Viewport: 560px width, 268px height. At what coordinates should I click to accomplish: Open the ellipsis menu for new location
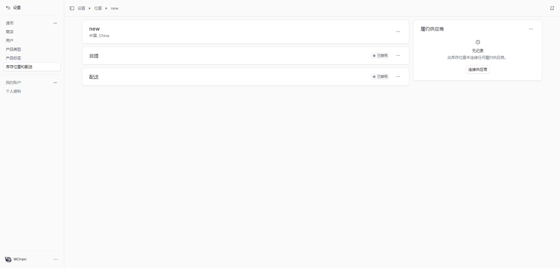coord(398,32)
